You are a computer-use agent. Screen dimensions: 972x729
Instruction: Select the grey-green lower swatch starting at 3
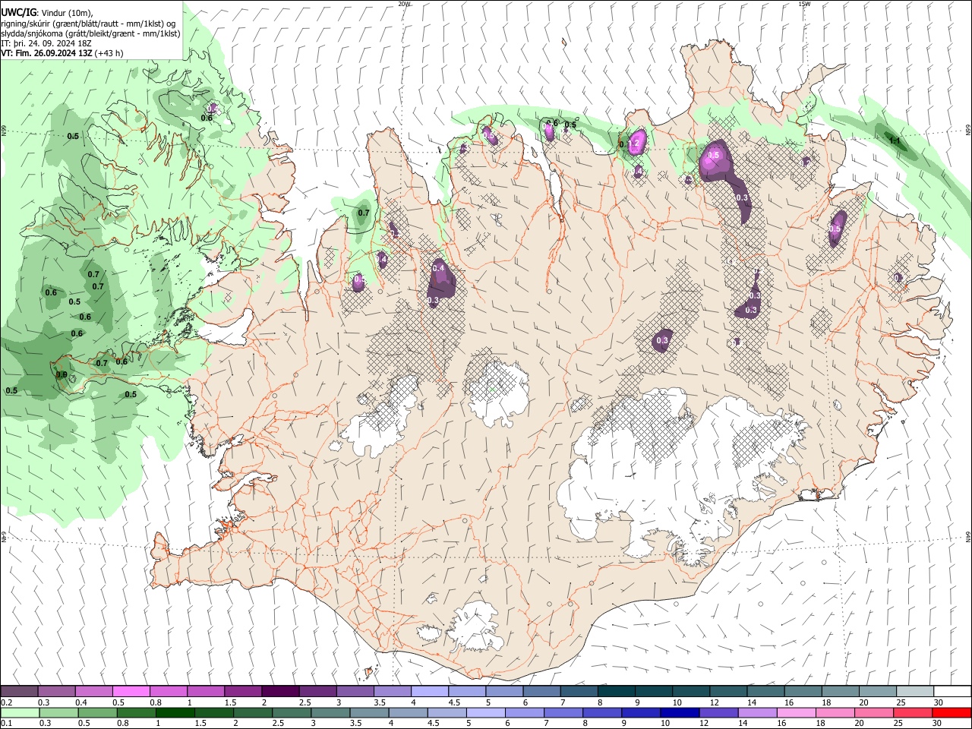(330, 712)
